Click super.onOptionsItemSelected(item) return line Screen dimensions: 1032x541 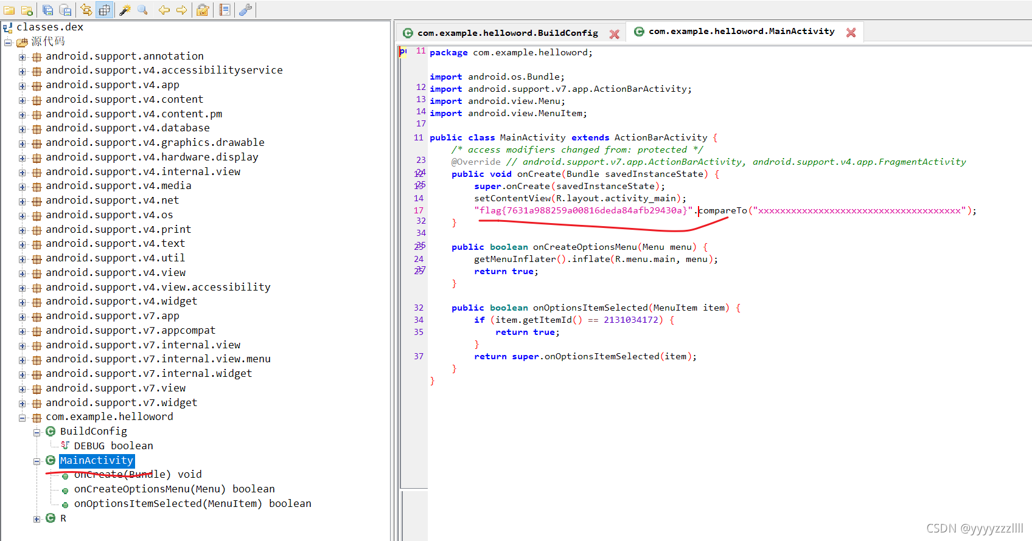tap(585, 356)
